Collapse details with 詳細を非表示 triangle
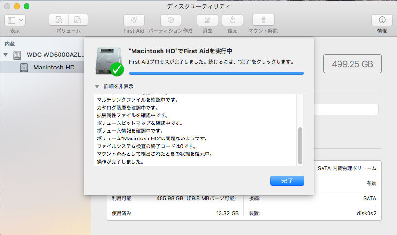This screenshot has height=235, width=397. click(x=97, y=86)
